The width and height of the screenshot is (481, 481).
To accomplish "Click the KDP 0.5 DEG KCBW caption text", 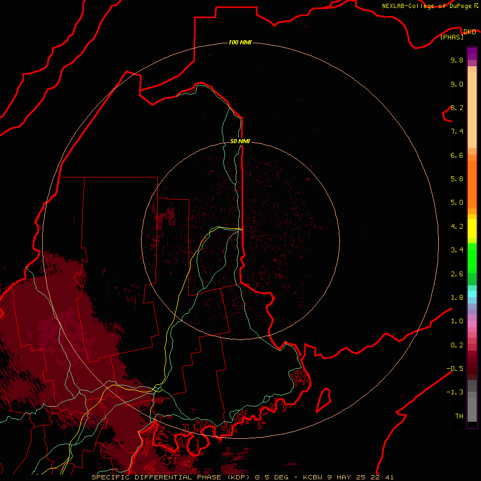I will pyautogui.click(x=242, y=477).
